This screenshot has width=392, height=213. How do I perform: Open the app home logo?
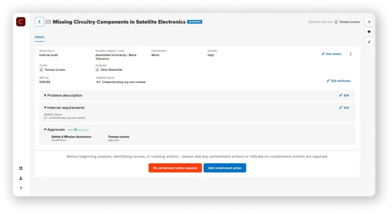21,22
